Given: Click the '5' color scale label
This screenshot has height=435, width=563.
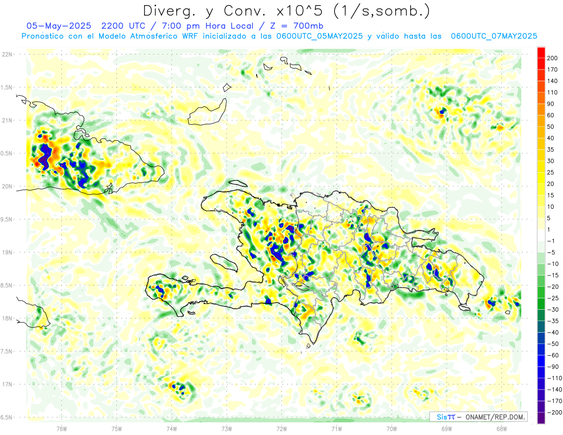Looking at the screenshot, I should point(549,218).
